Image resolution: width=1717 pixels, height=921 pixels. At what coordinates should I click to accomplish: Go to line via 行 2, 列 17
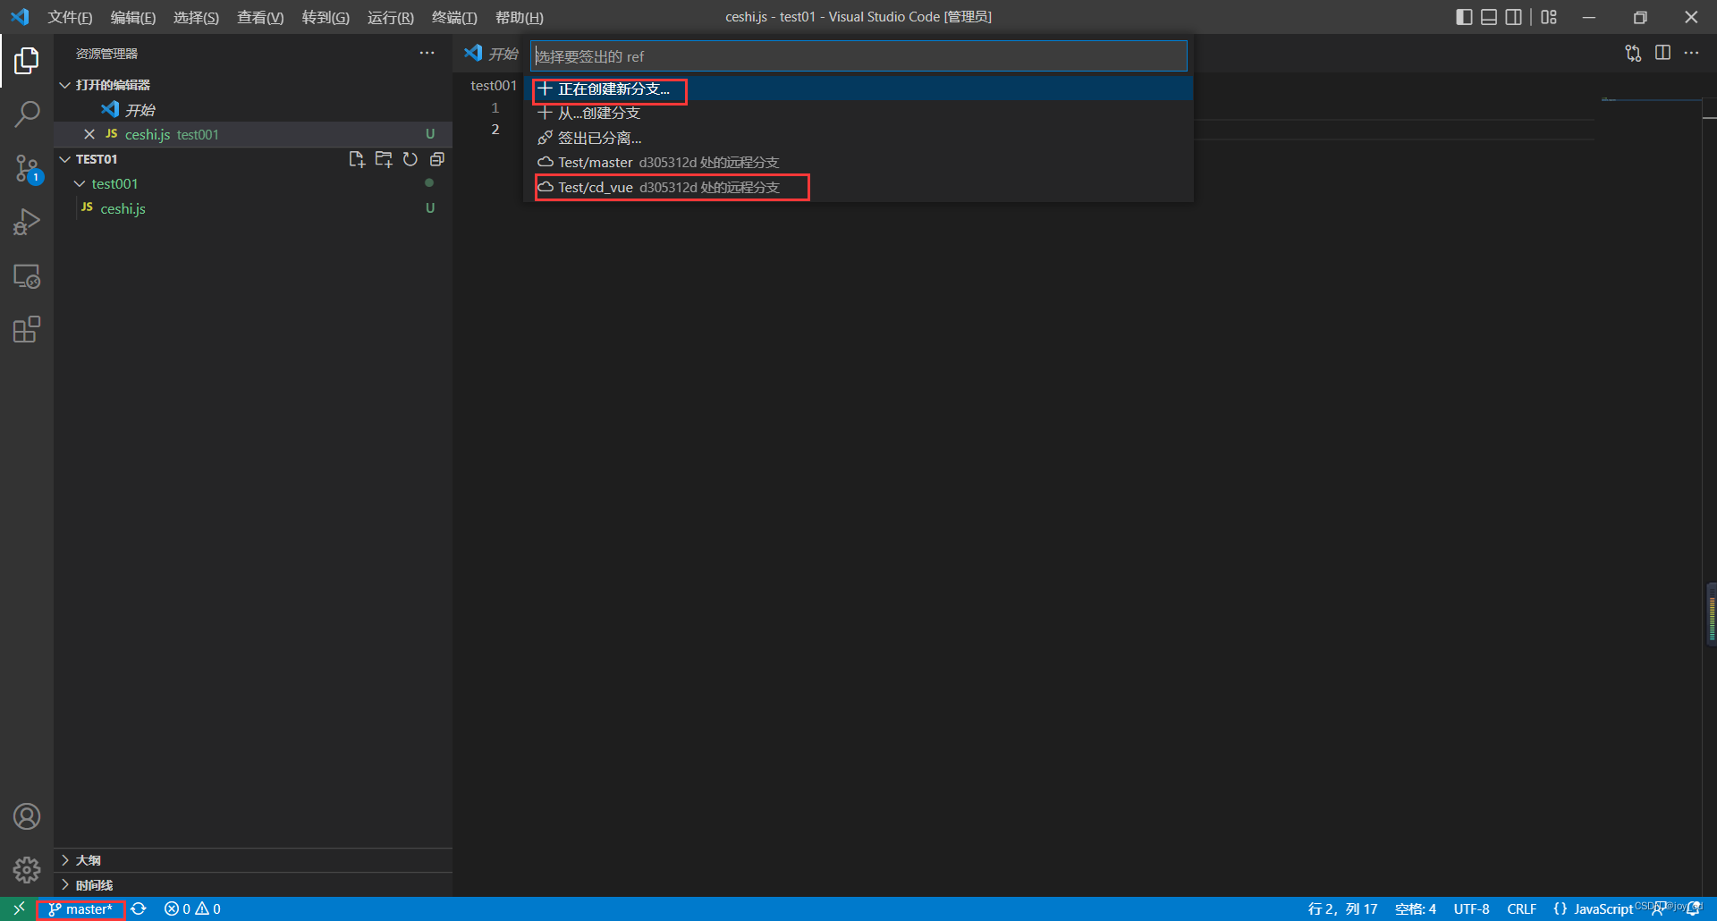(x=1342, y=908)
